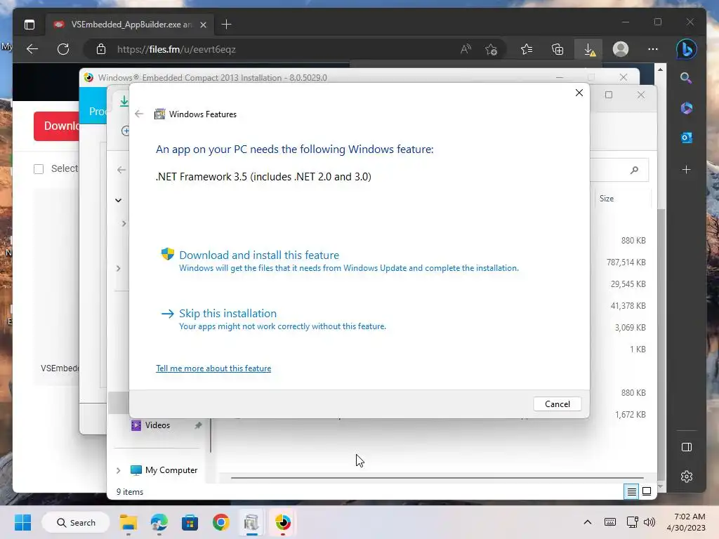The image size is (719, 539).
Task: Open the Edge Favorites list
Action: click(x=527, y=49)
